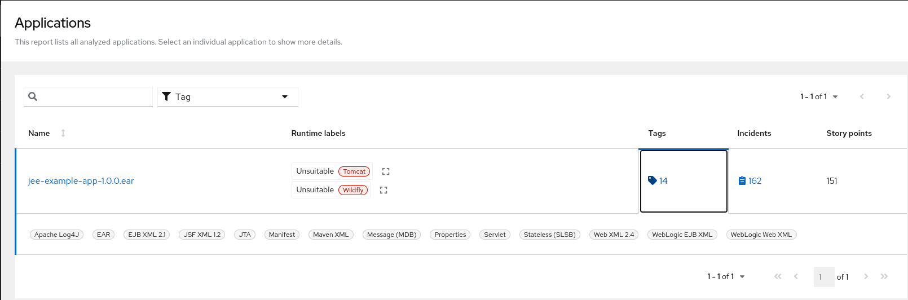Jump to last page in bottom pagination
The width and height of the screenshot is (908, 300).
point(884,276)
